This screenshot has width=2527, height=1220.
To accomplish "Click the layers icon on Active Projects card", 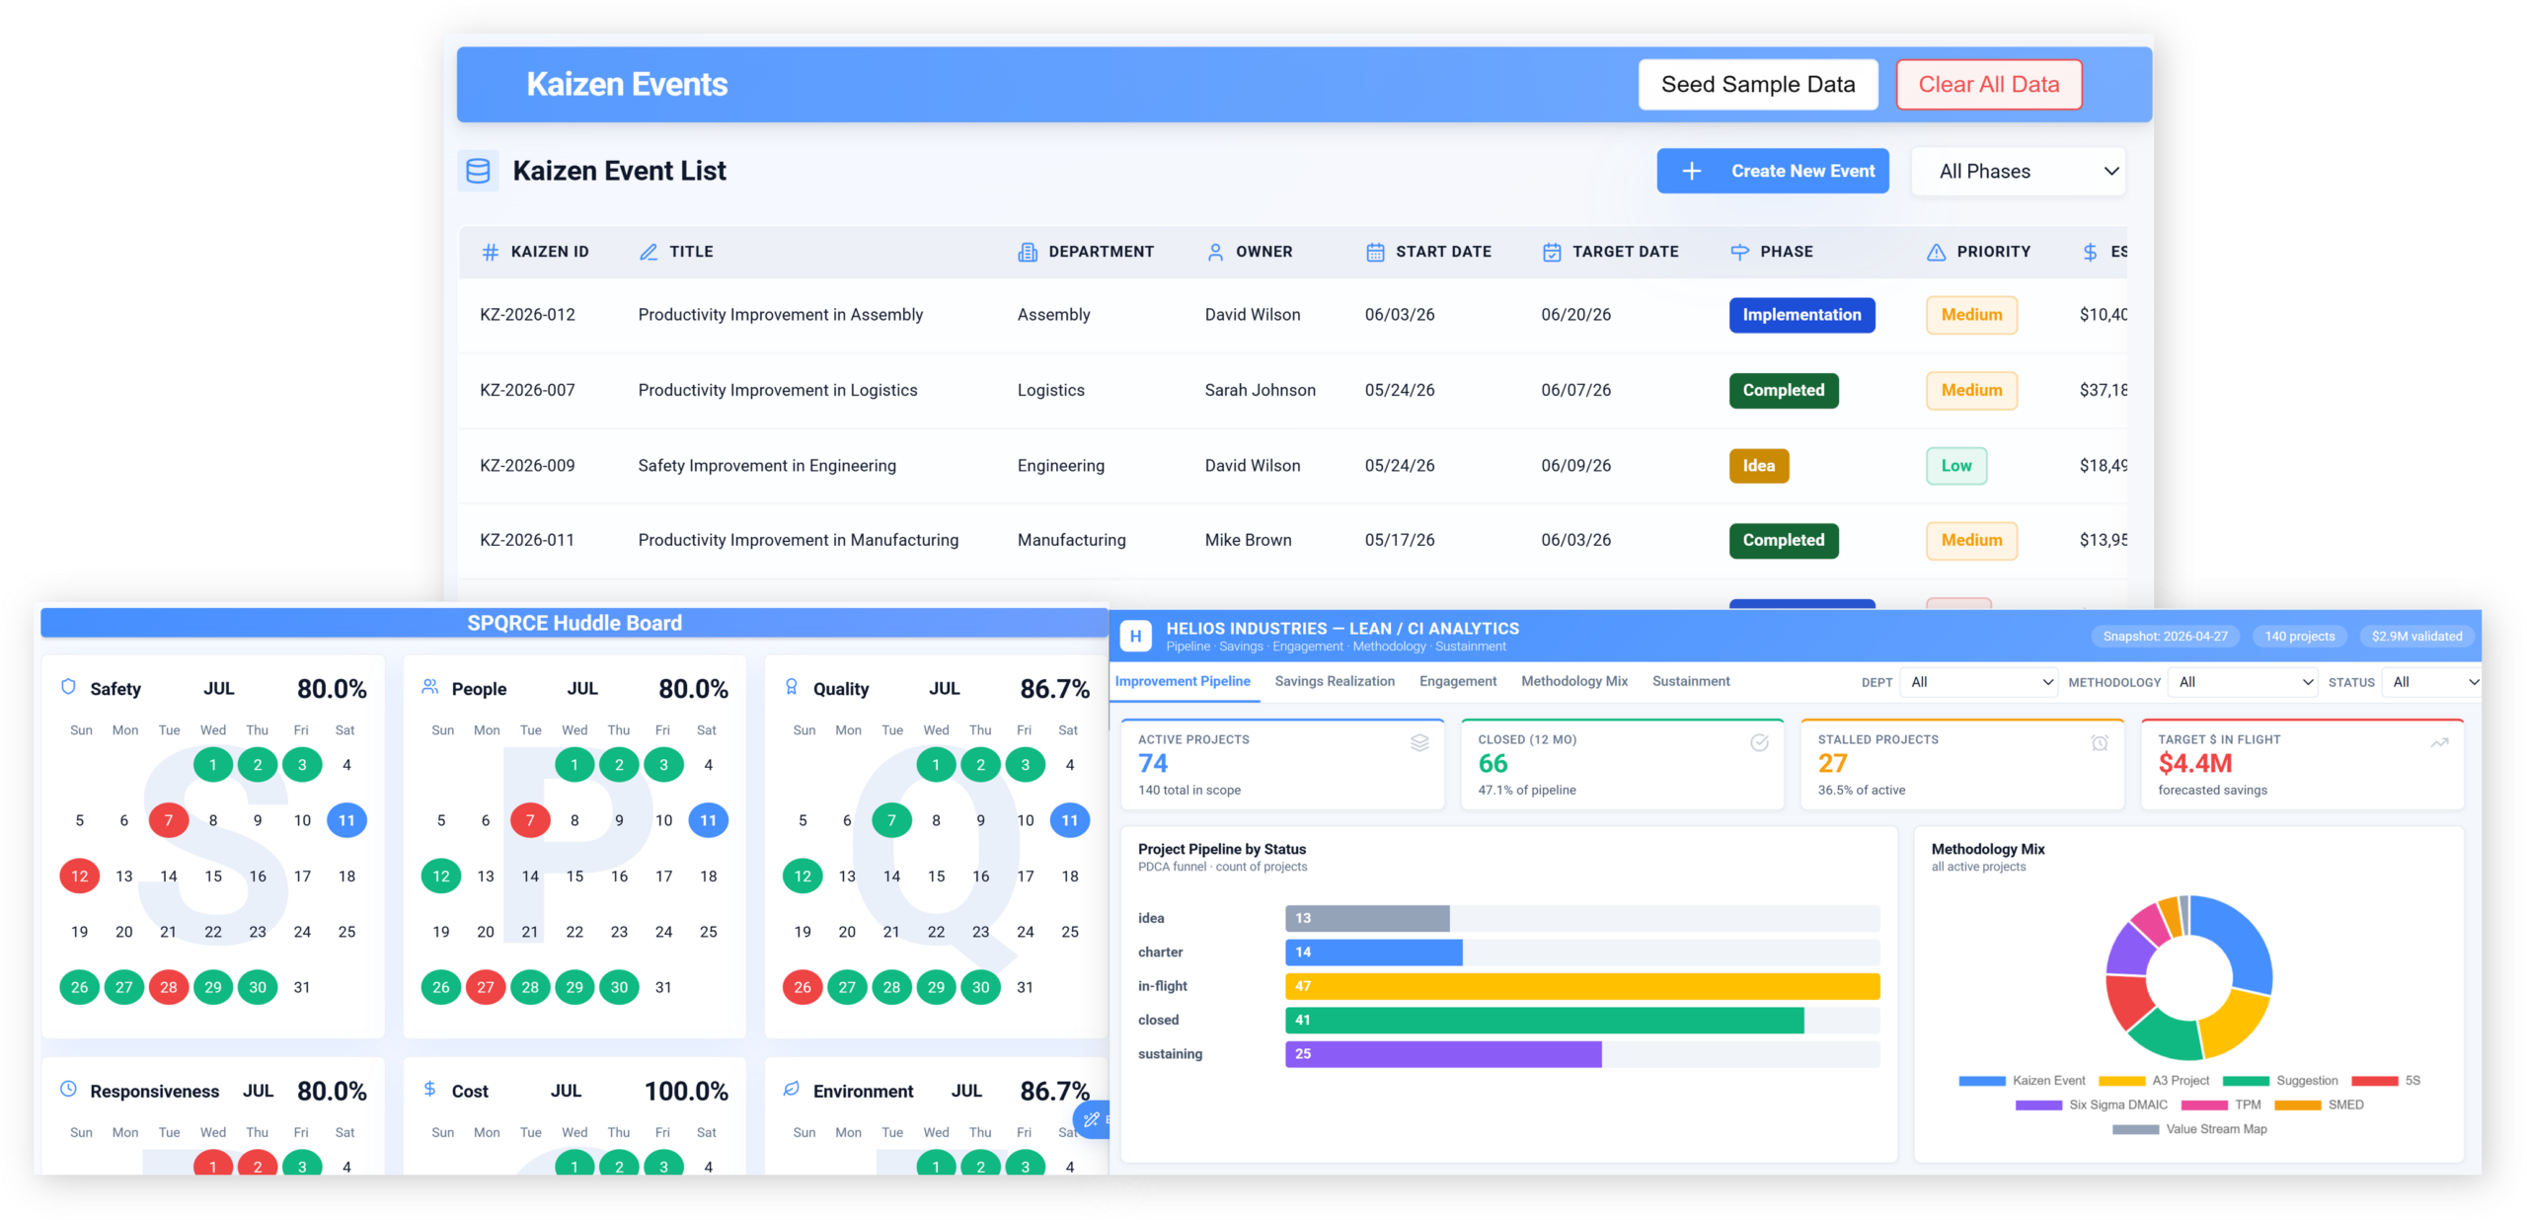I will pyautogui.click(x=1419, y=742).
